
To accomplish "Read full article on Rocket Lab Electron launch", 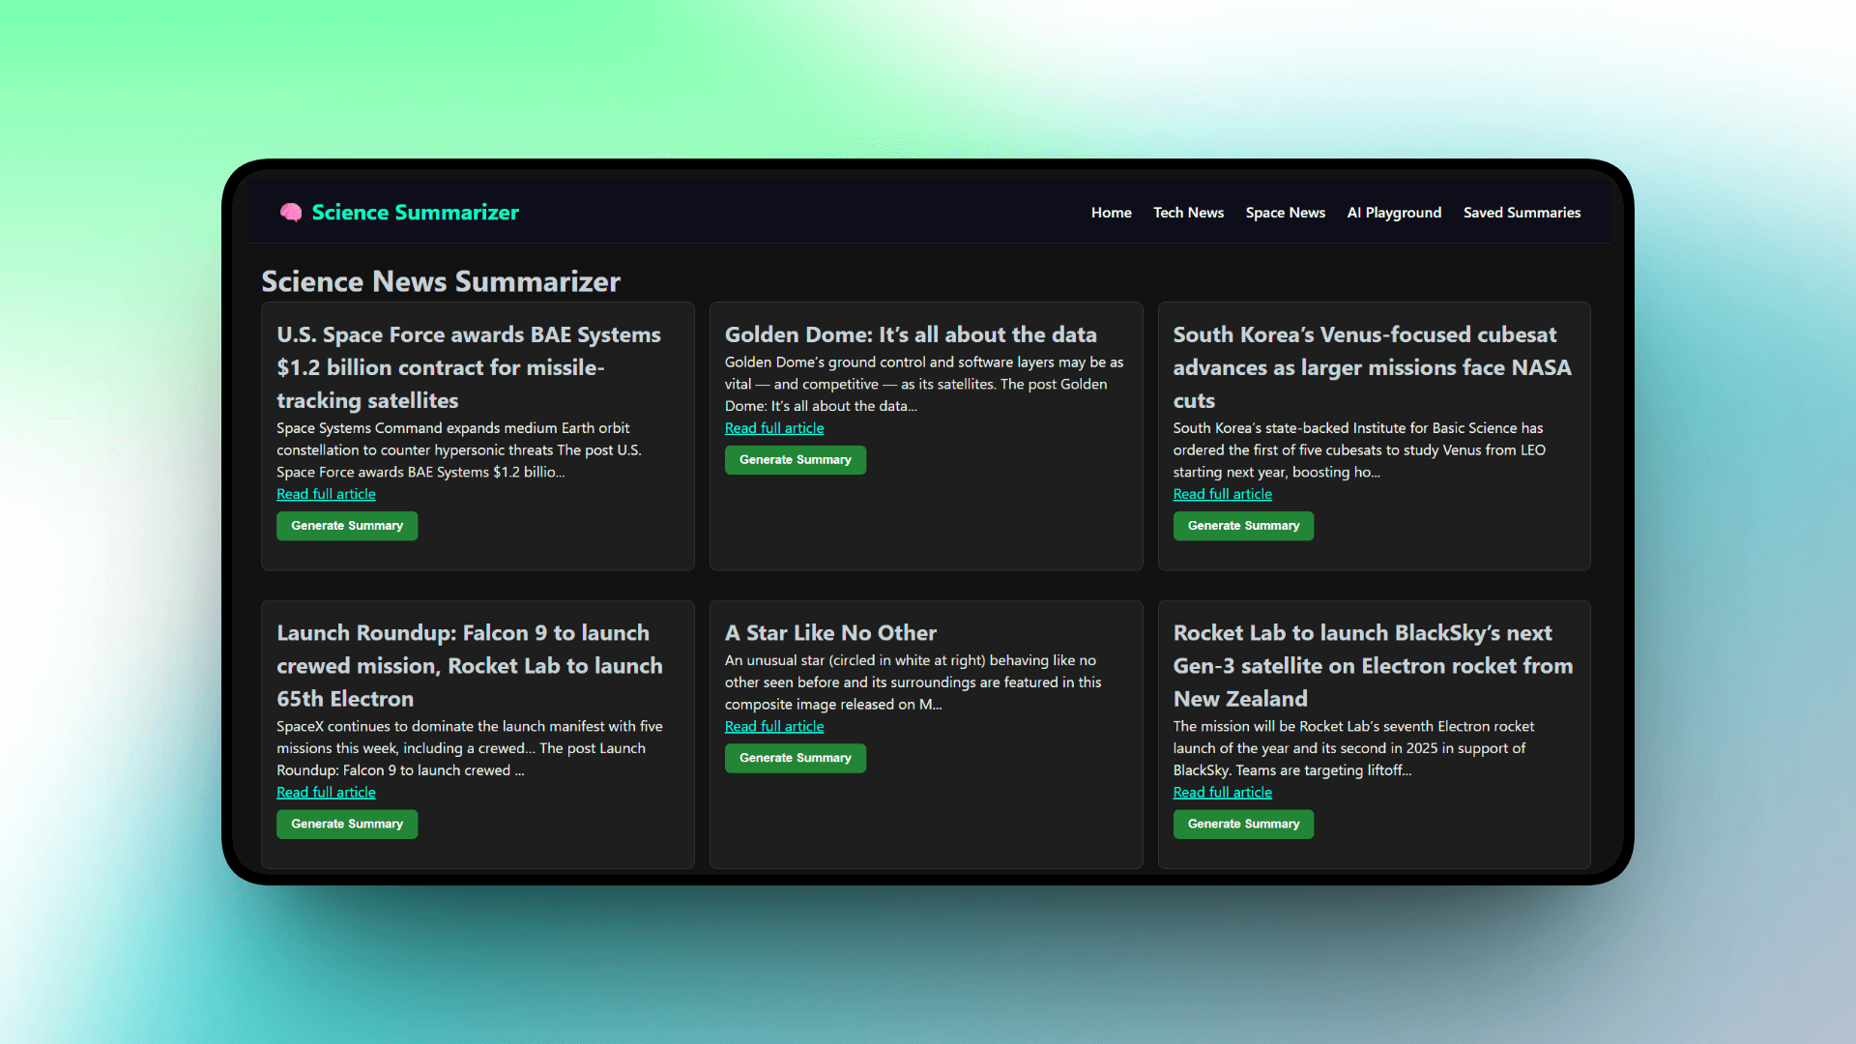I will [1222, 793].
